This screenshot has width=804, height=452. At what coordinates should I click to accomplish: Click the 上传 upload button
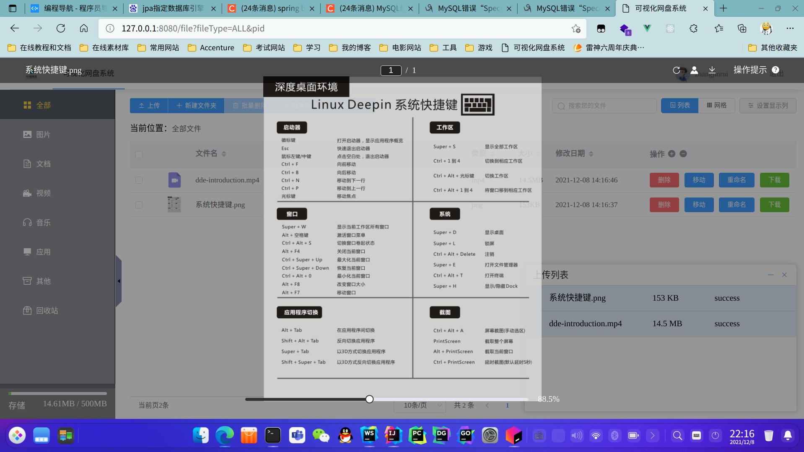click(x=149, y=106)
